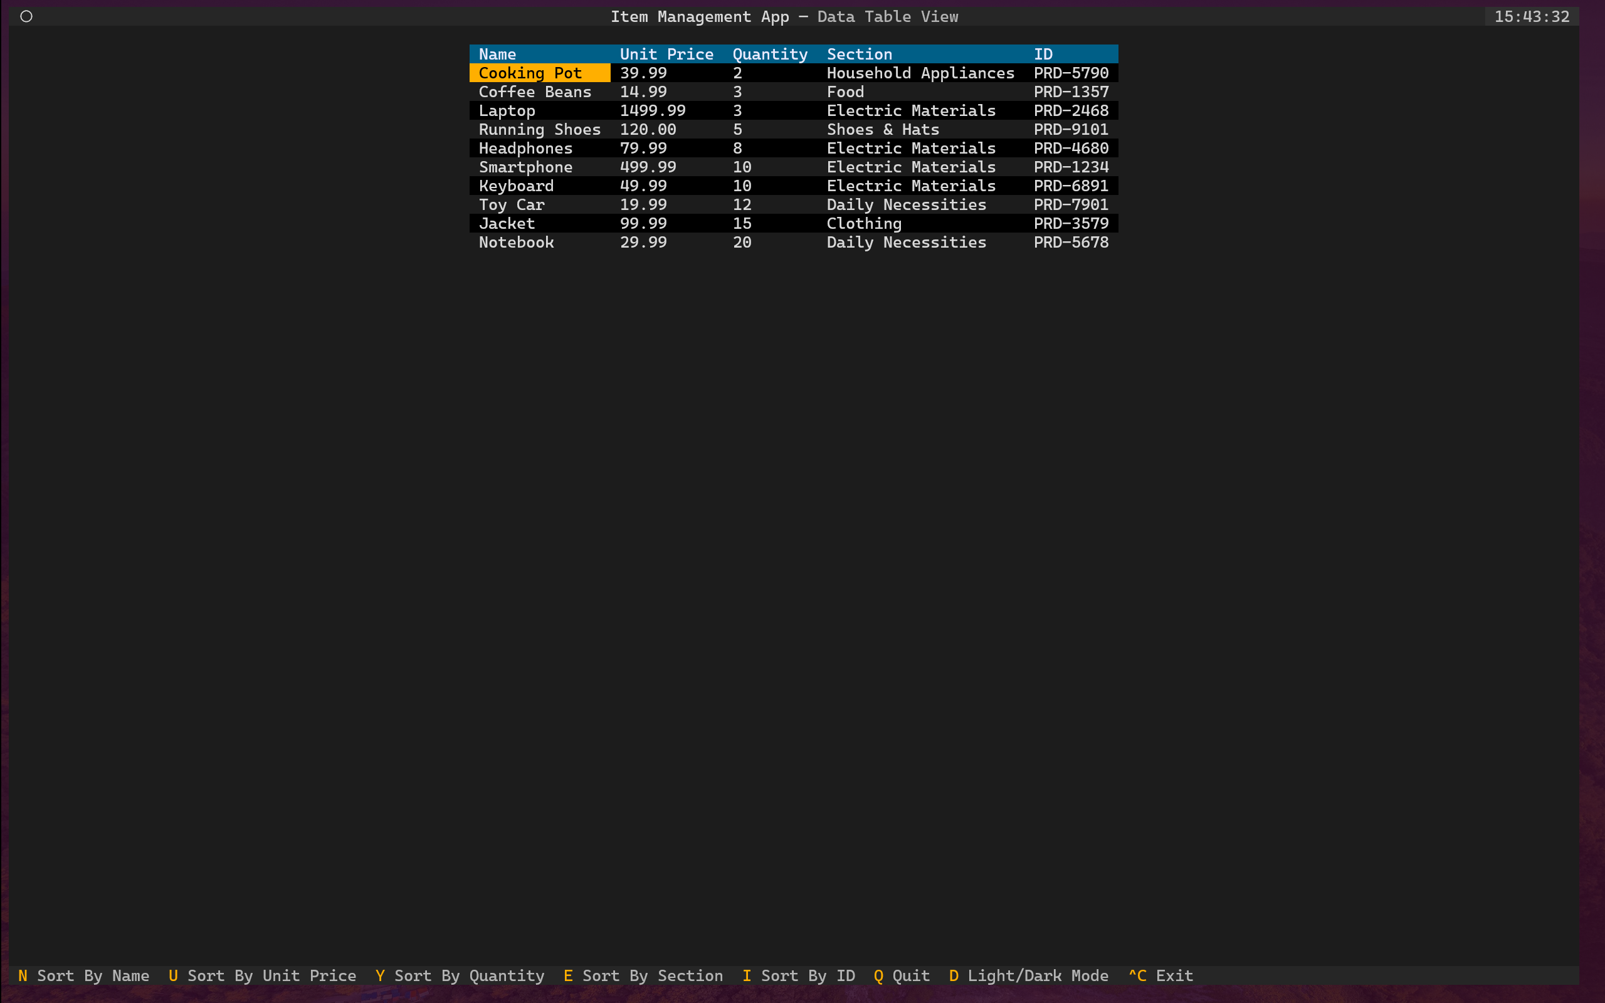Click the 99.99 unit price cell
The width and height of the screenshot is (1605, 1003).
point(667,224)
